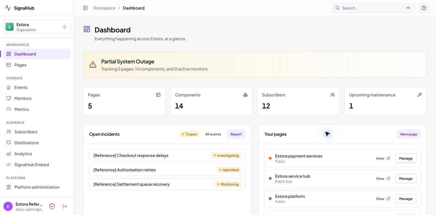
Task: Click the Monitoring status badge
Action: (x=228, y=184)
